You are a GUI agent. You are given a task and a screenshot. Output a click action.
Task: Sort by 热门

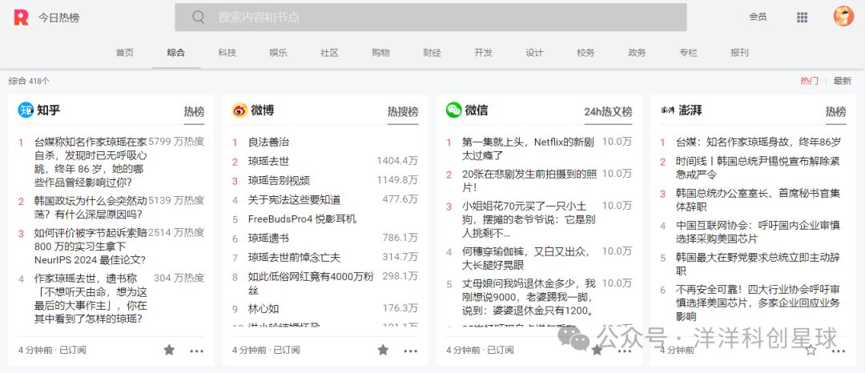[x=809, y=81]
